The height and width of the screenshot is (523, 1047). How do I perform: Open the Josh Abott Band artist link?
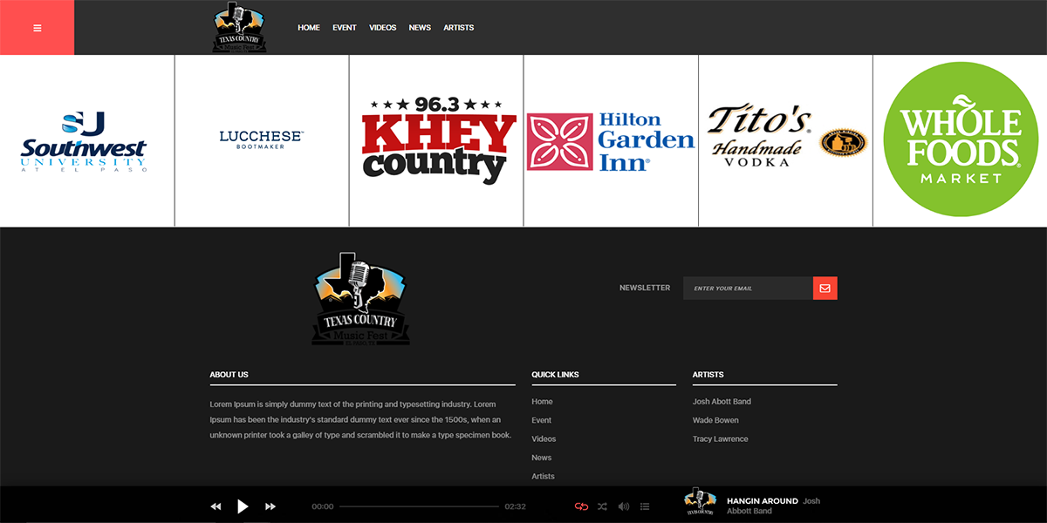[722, 402]
